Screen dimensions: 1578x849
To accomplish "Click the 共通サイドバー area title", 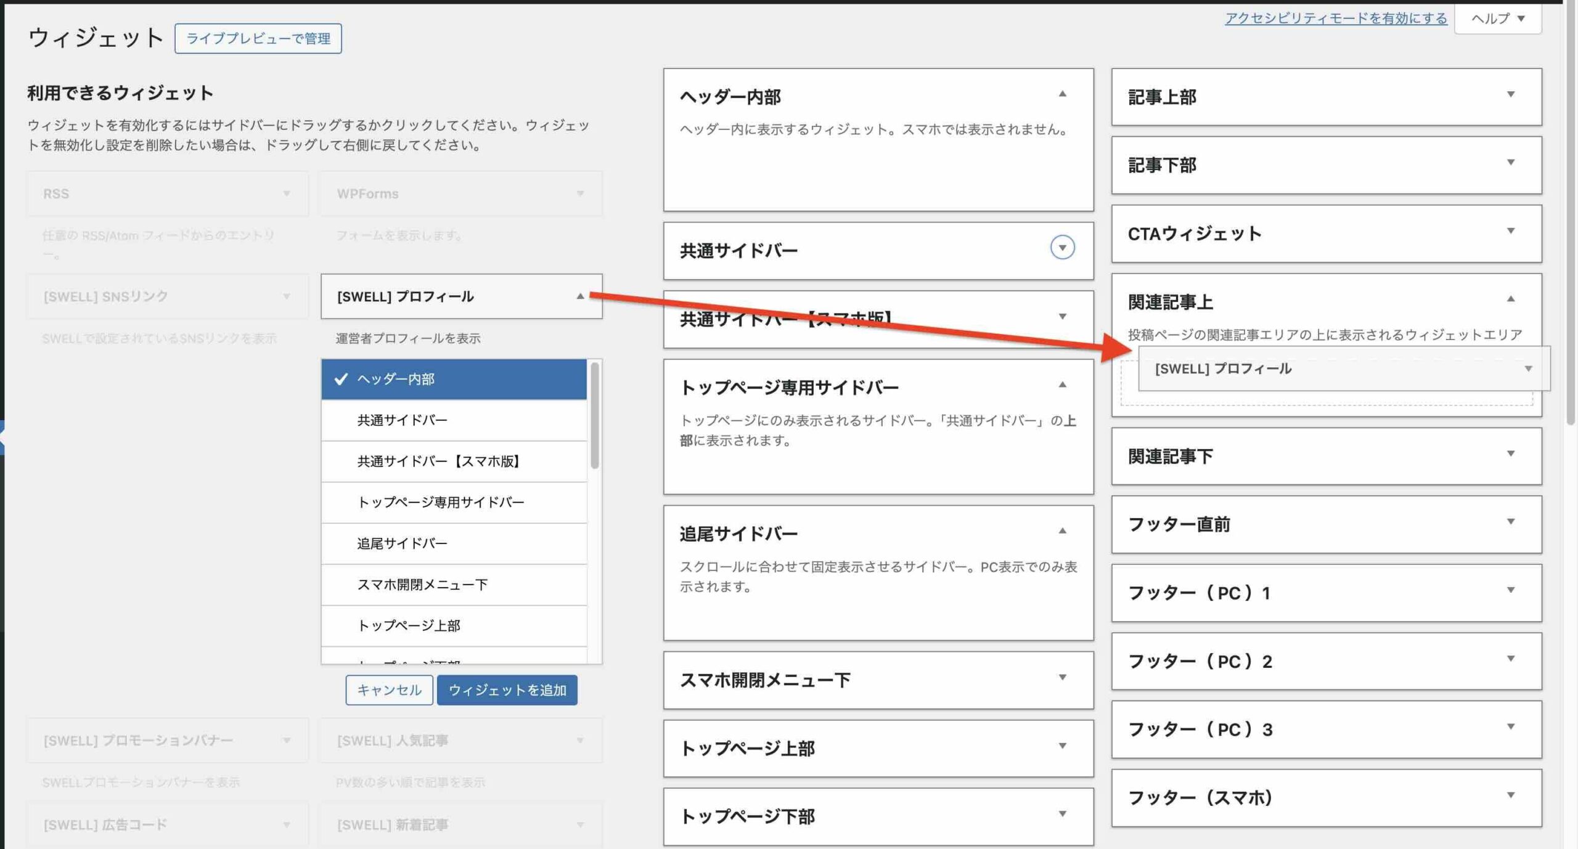I will tap(738, 251).
